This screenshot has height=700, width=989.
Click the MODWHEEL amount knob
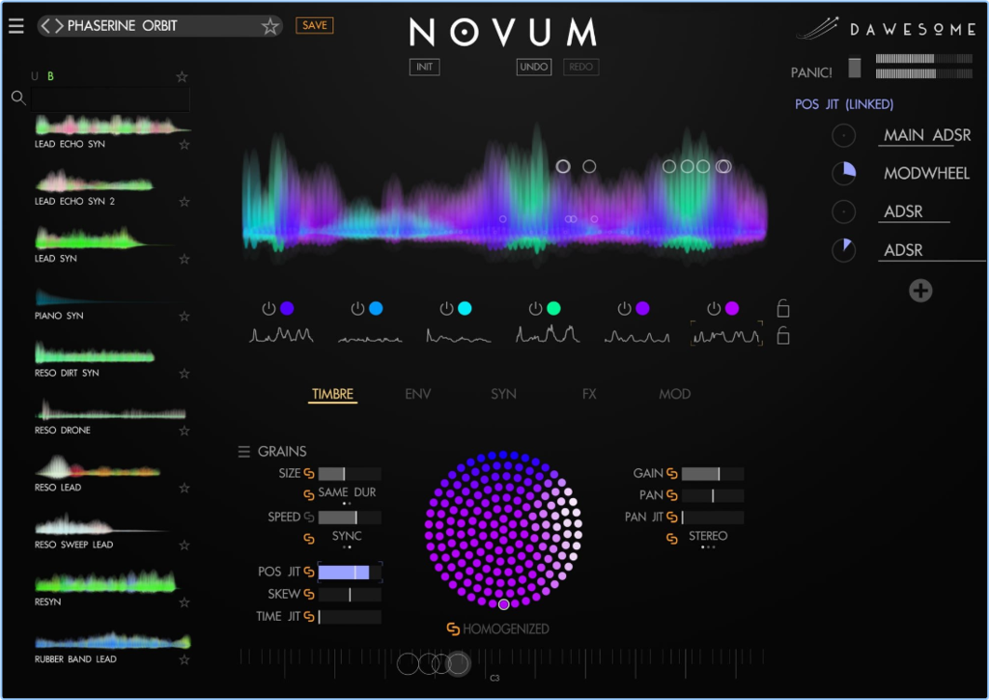click(x=843, y=174)
